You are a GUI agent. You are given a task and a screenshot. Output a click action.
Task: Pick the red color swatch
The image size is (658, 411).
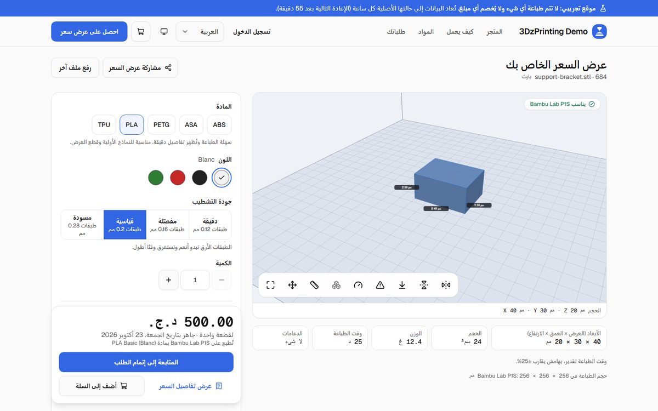click(x=178, y=177)
